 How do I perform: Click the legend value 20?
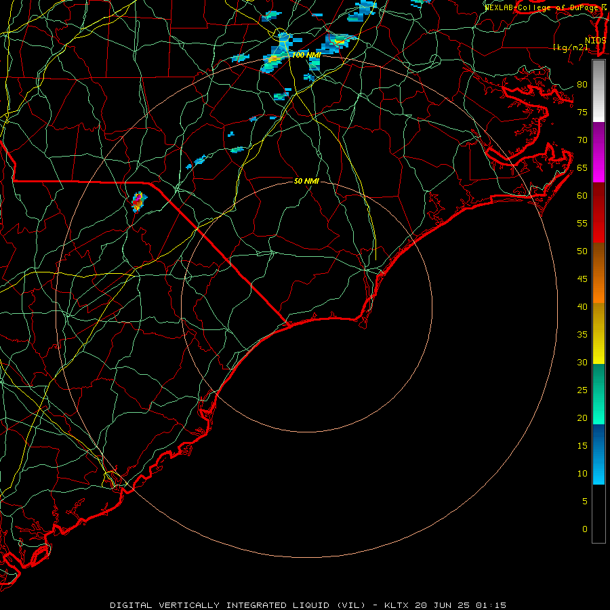582,418
